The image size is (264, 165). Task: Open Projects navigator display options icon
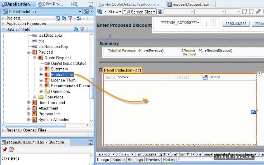80,18
